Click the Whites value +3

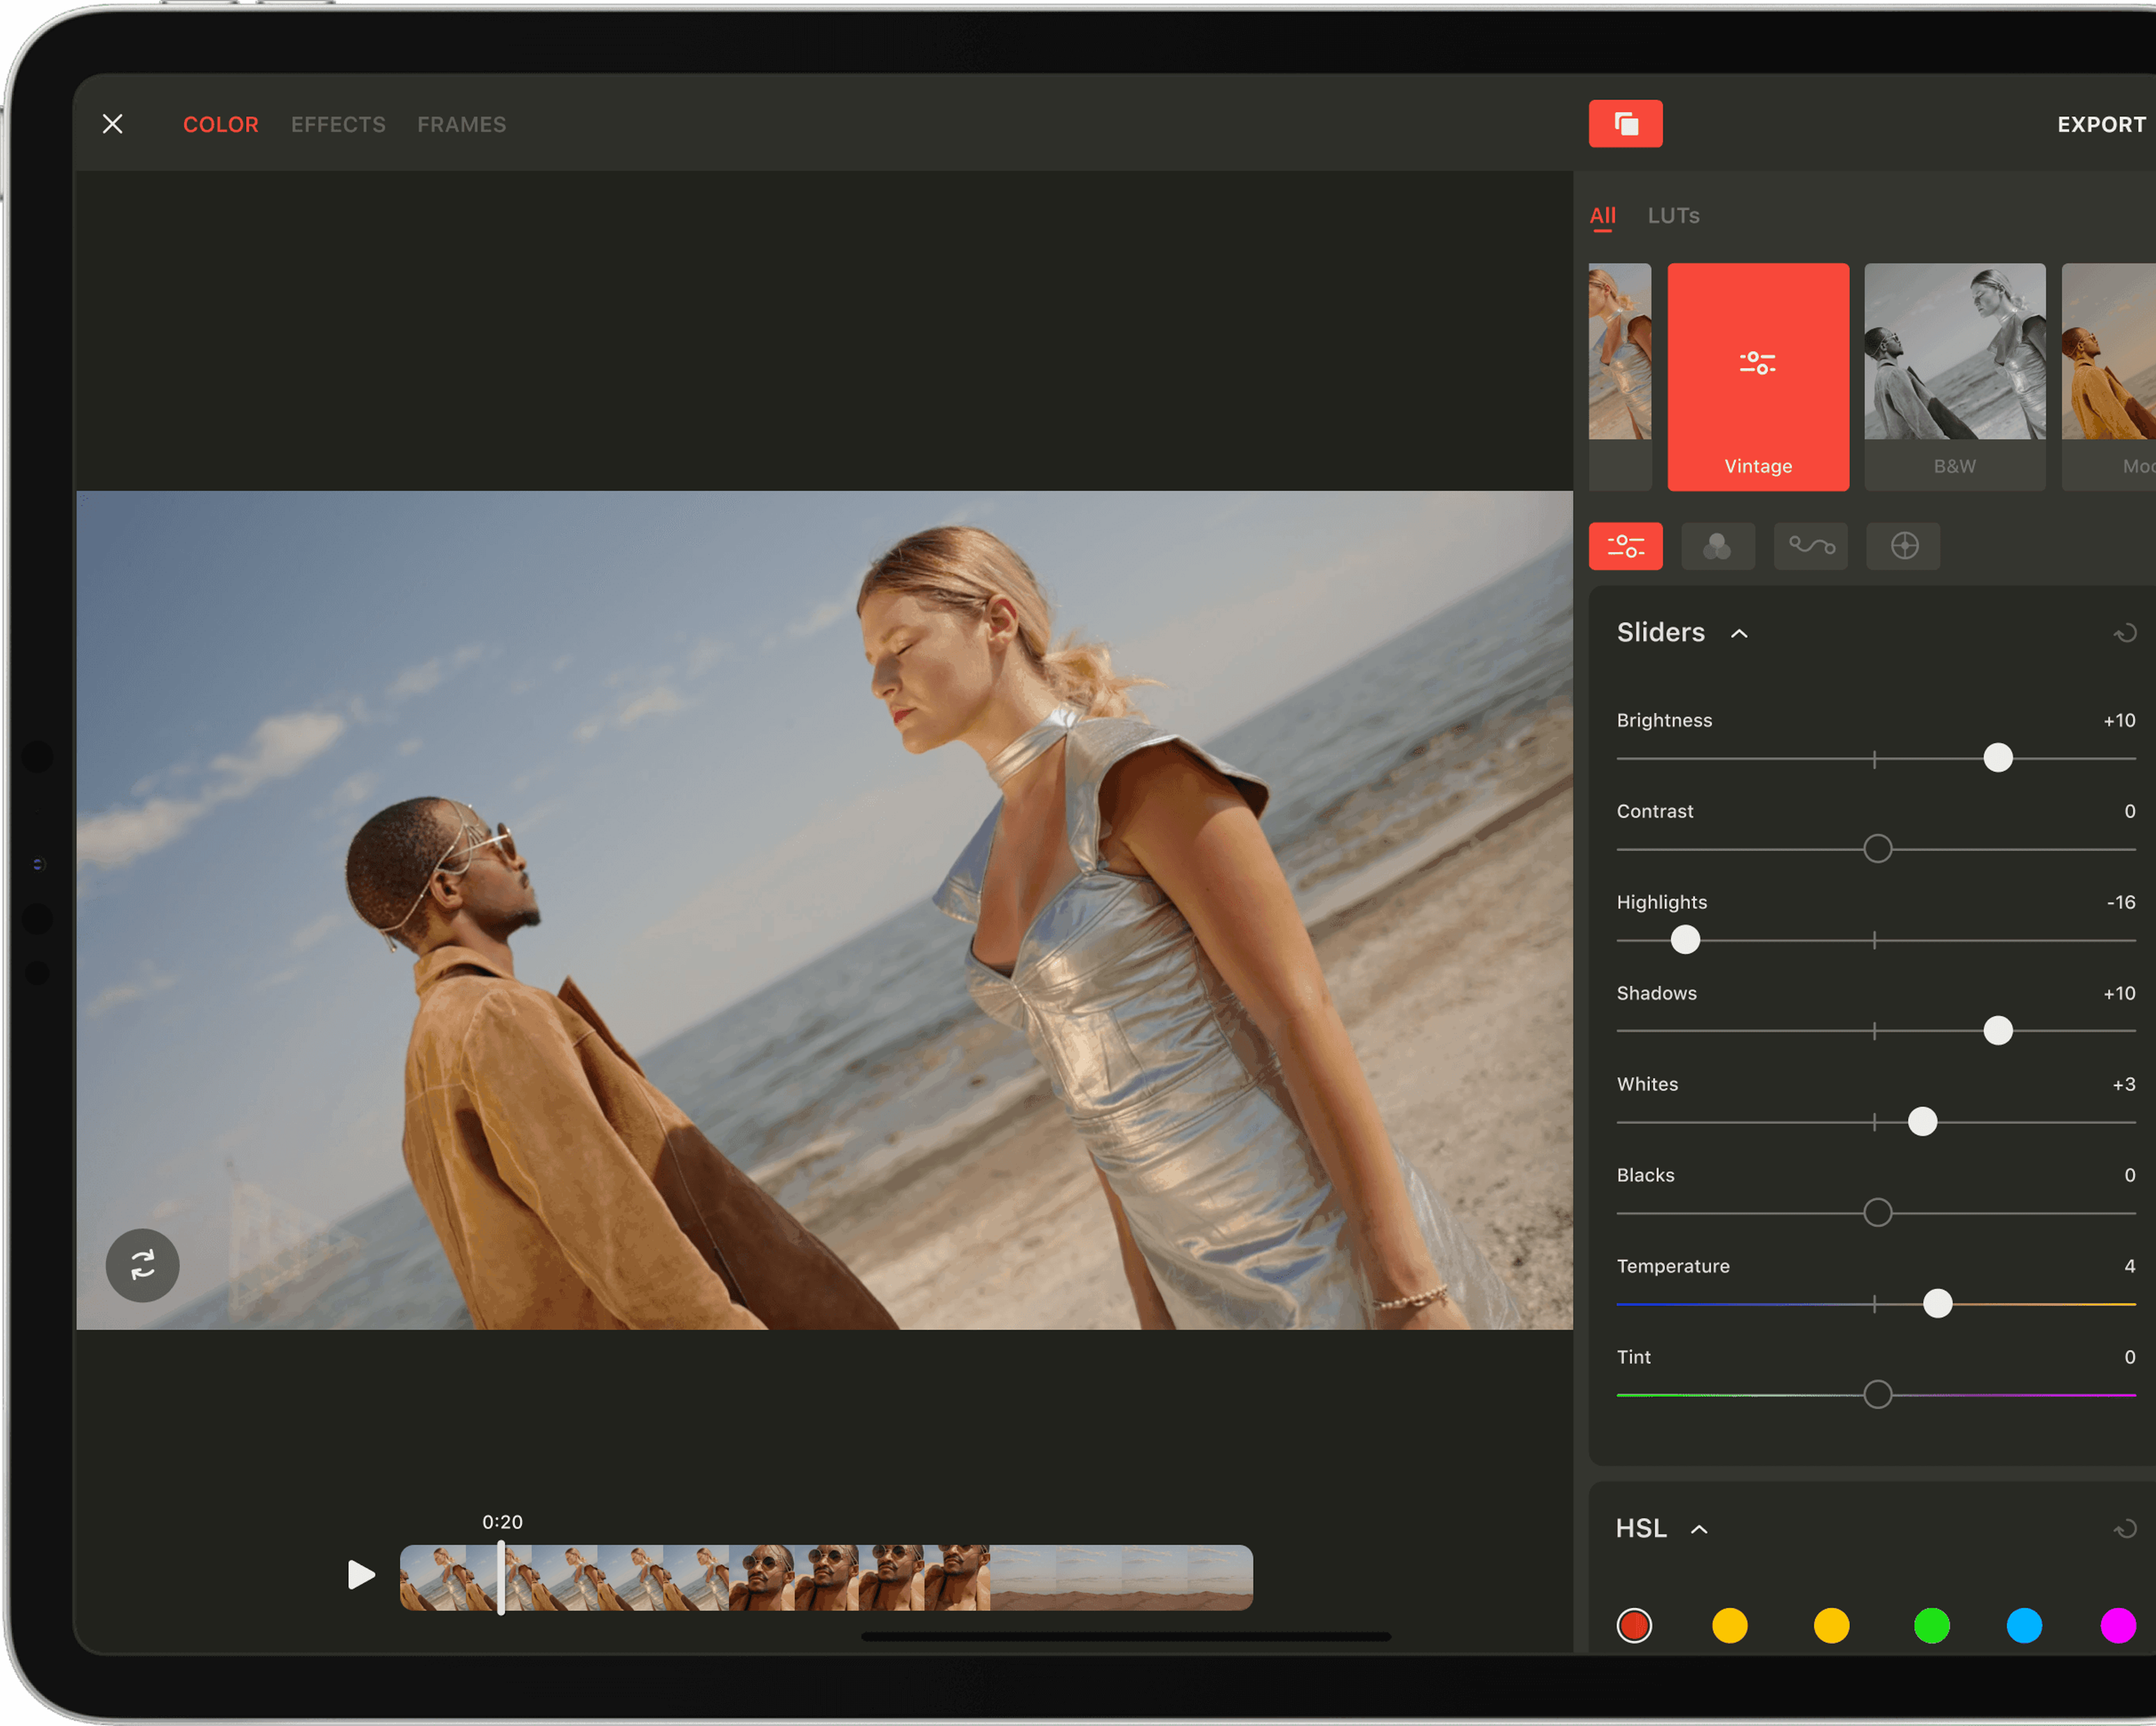2123,1085
